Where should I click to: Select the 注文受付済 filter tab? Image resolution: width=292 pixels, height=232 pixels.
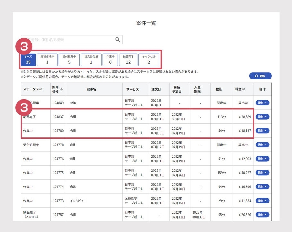click(x=91, y=60)
